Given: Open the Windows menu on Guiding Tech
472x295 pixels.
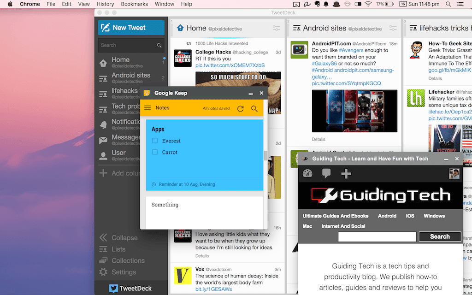Looking at the screenshot, I should [434, 216].
